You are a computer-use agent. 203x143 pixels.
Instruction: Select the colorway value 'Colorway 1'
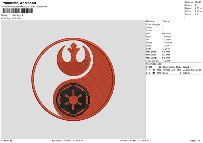(x=18, y=18)
